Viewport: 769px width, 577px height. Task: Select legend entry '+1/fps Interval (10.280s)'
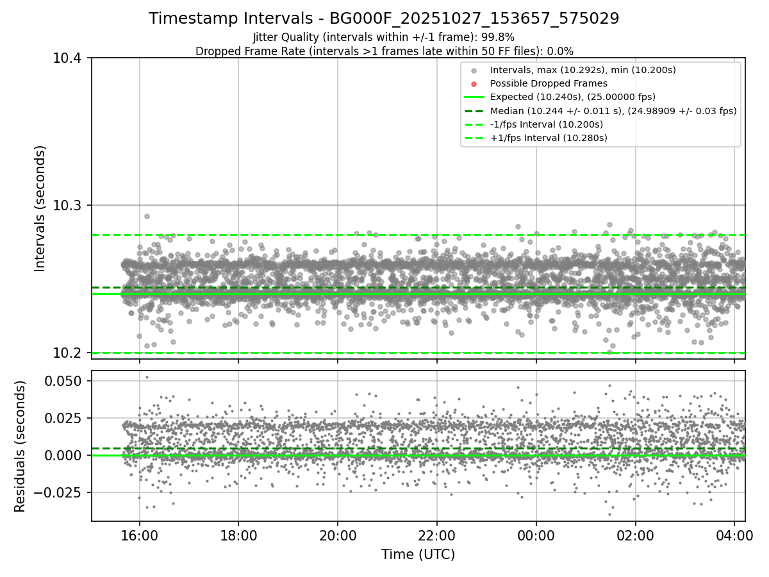click(x=549, y=138)
